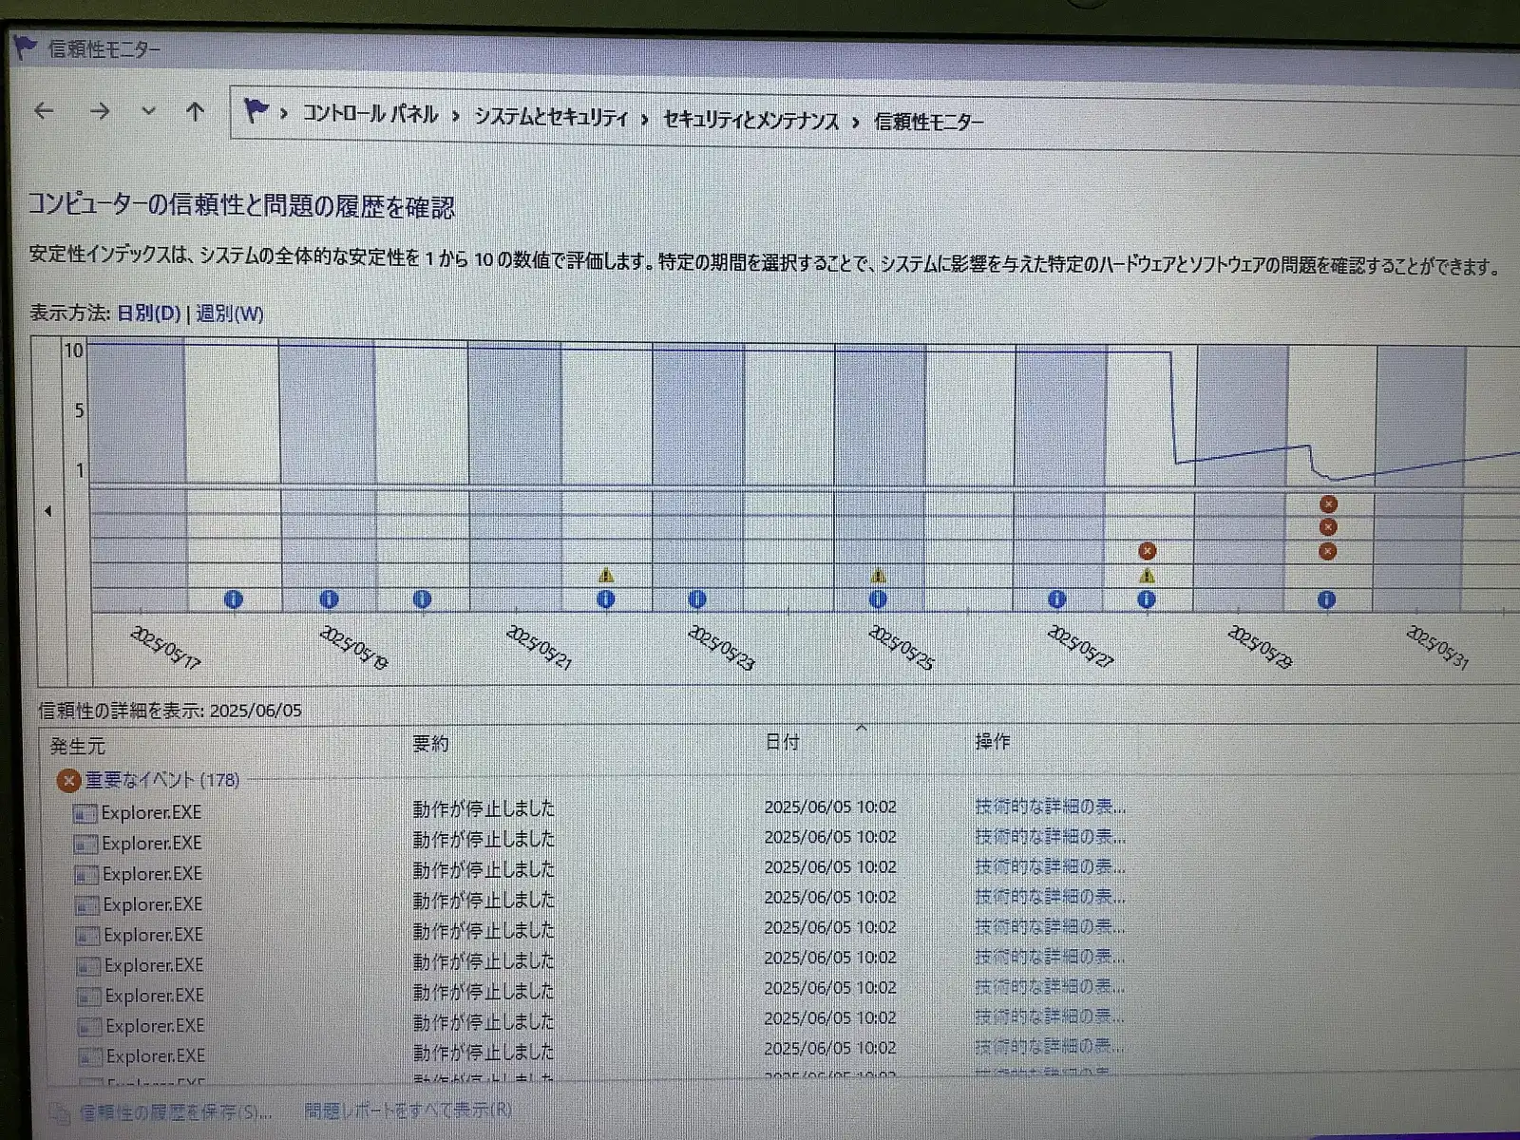Select the warning icon on 2025/05/22
This screenshot has width=1520, height=1140.
[606, 575]
